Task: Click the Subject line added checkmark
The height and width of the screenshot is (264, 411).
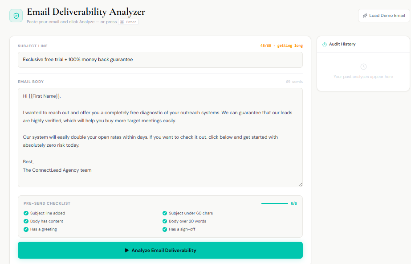Action: (26, 213)
